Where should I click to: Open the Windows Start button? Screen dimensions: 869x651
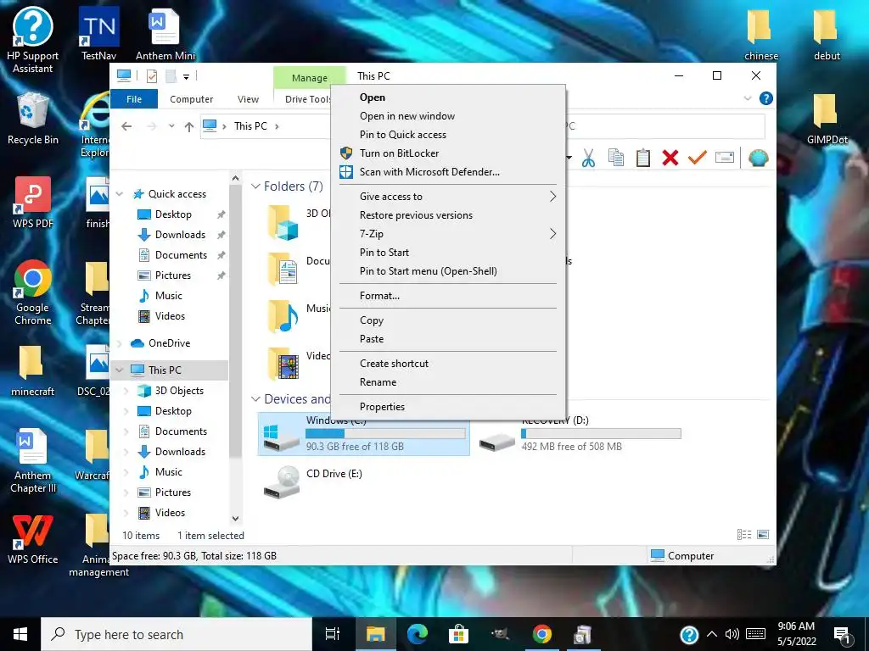[x=20, y=634]
